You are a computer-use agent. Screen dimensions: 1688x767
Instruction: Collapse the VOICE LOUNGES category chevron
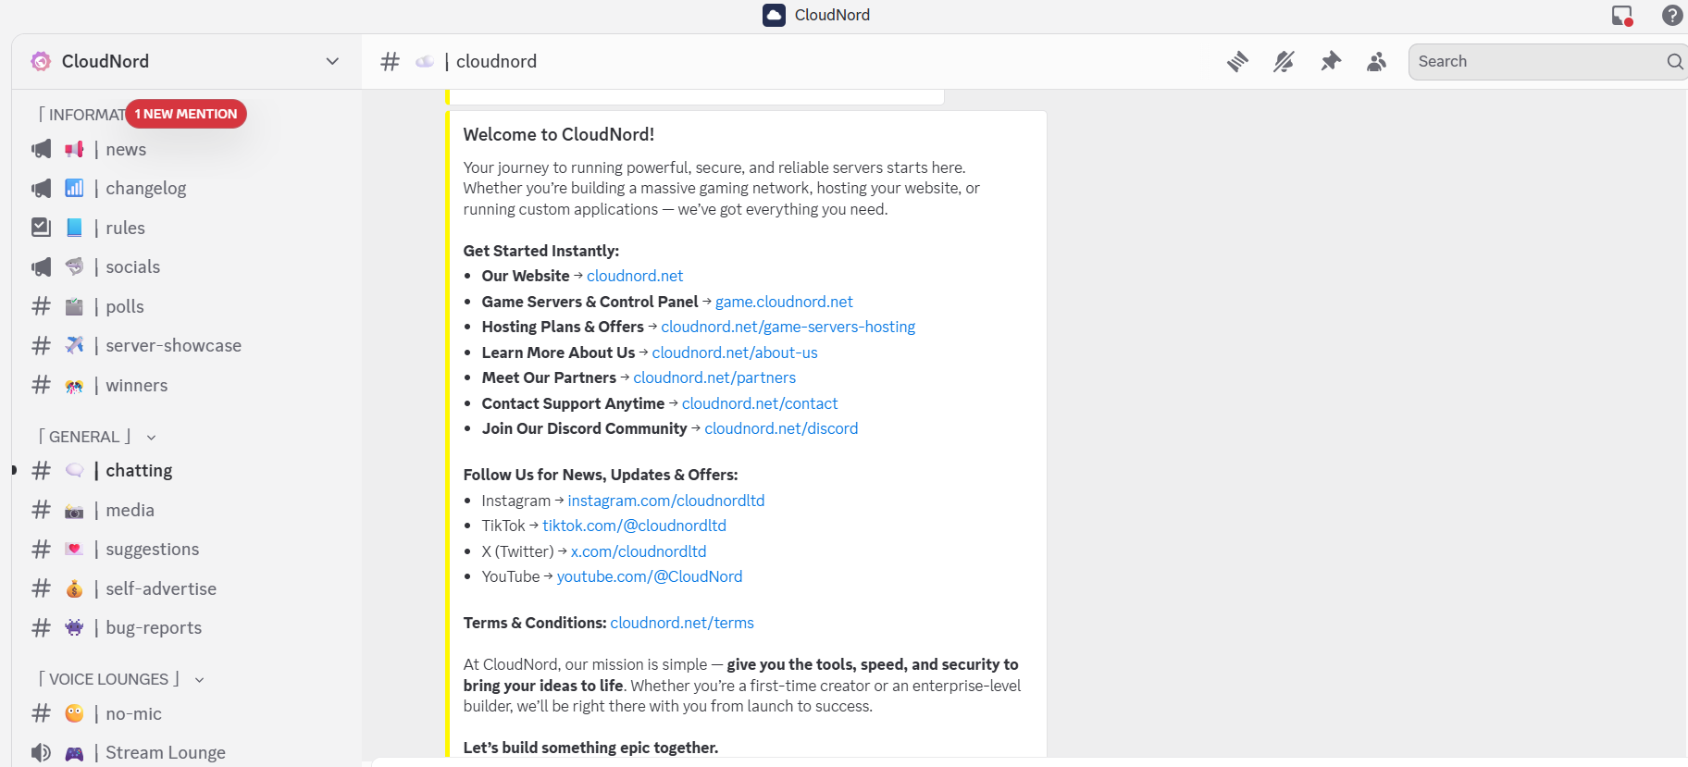[199, 680]
